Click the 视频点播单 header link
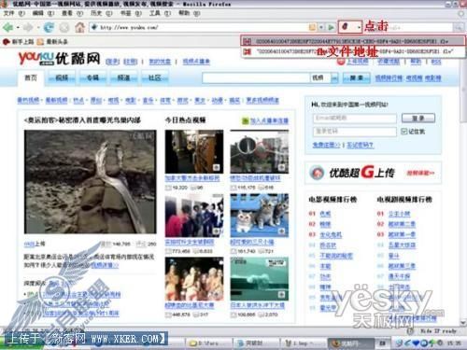Screen dimensions: 467x350 pyautogui.click(x=196, y=62)
